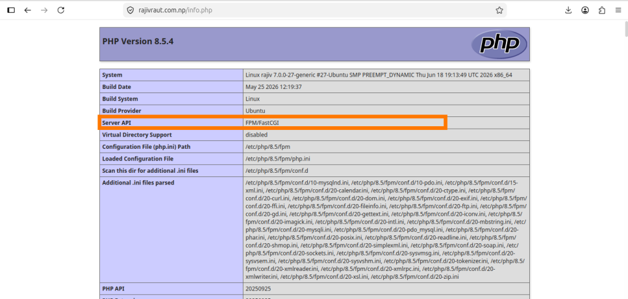The width and height of the screenshot is (628, 299).
Task: Click the 'Linux' build system value
Action: pyautogui.click(x=252, y=99)
